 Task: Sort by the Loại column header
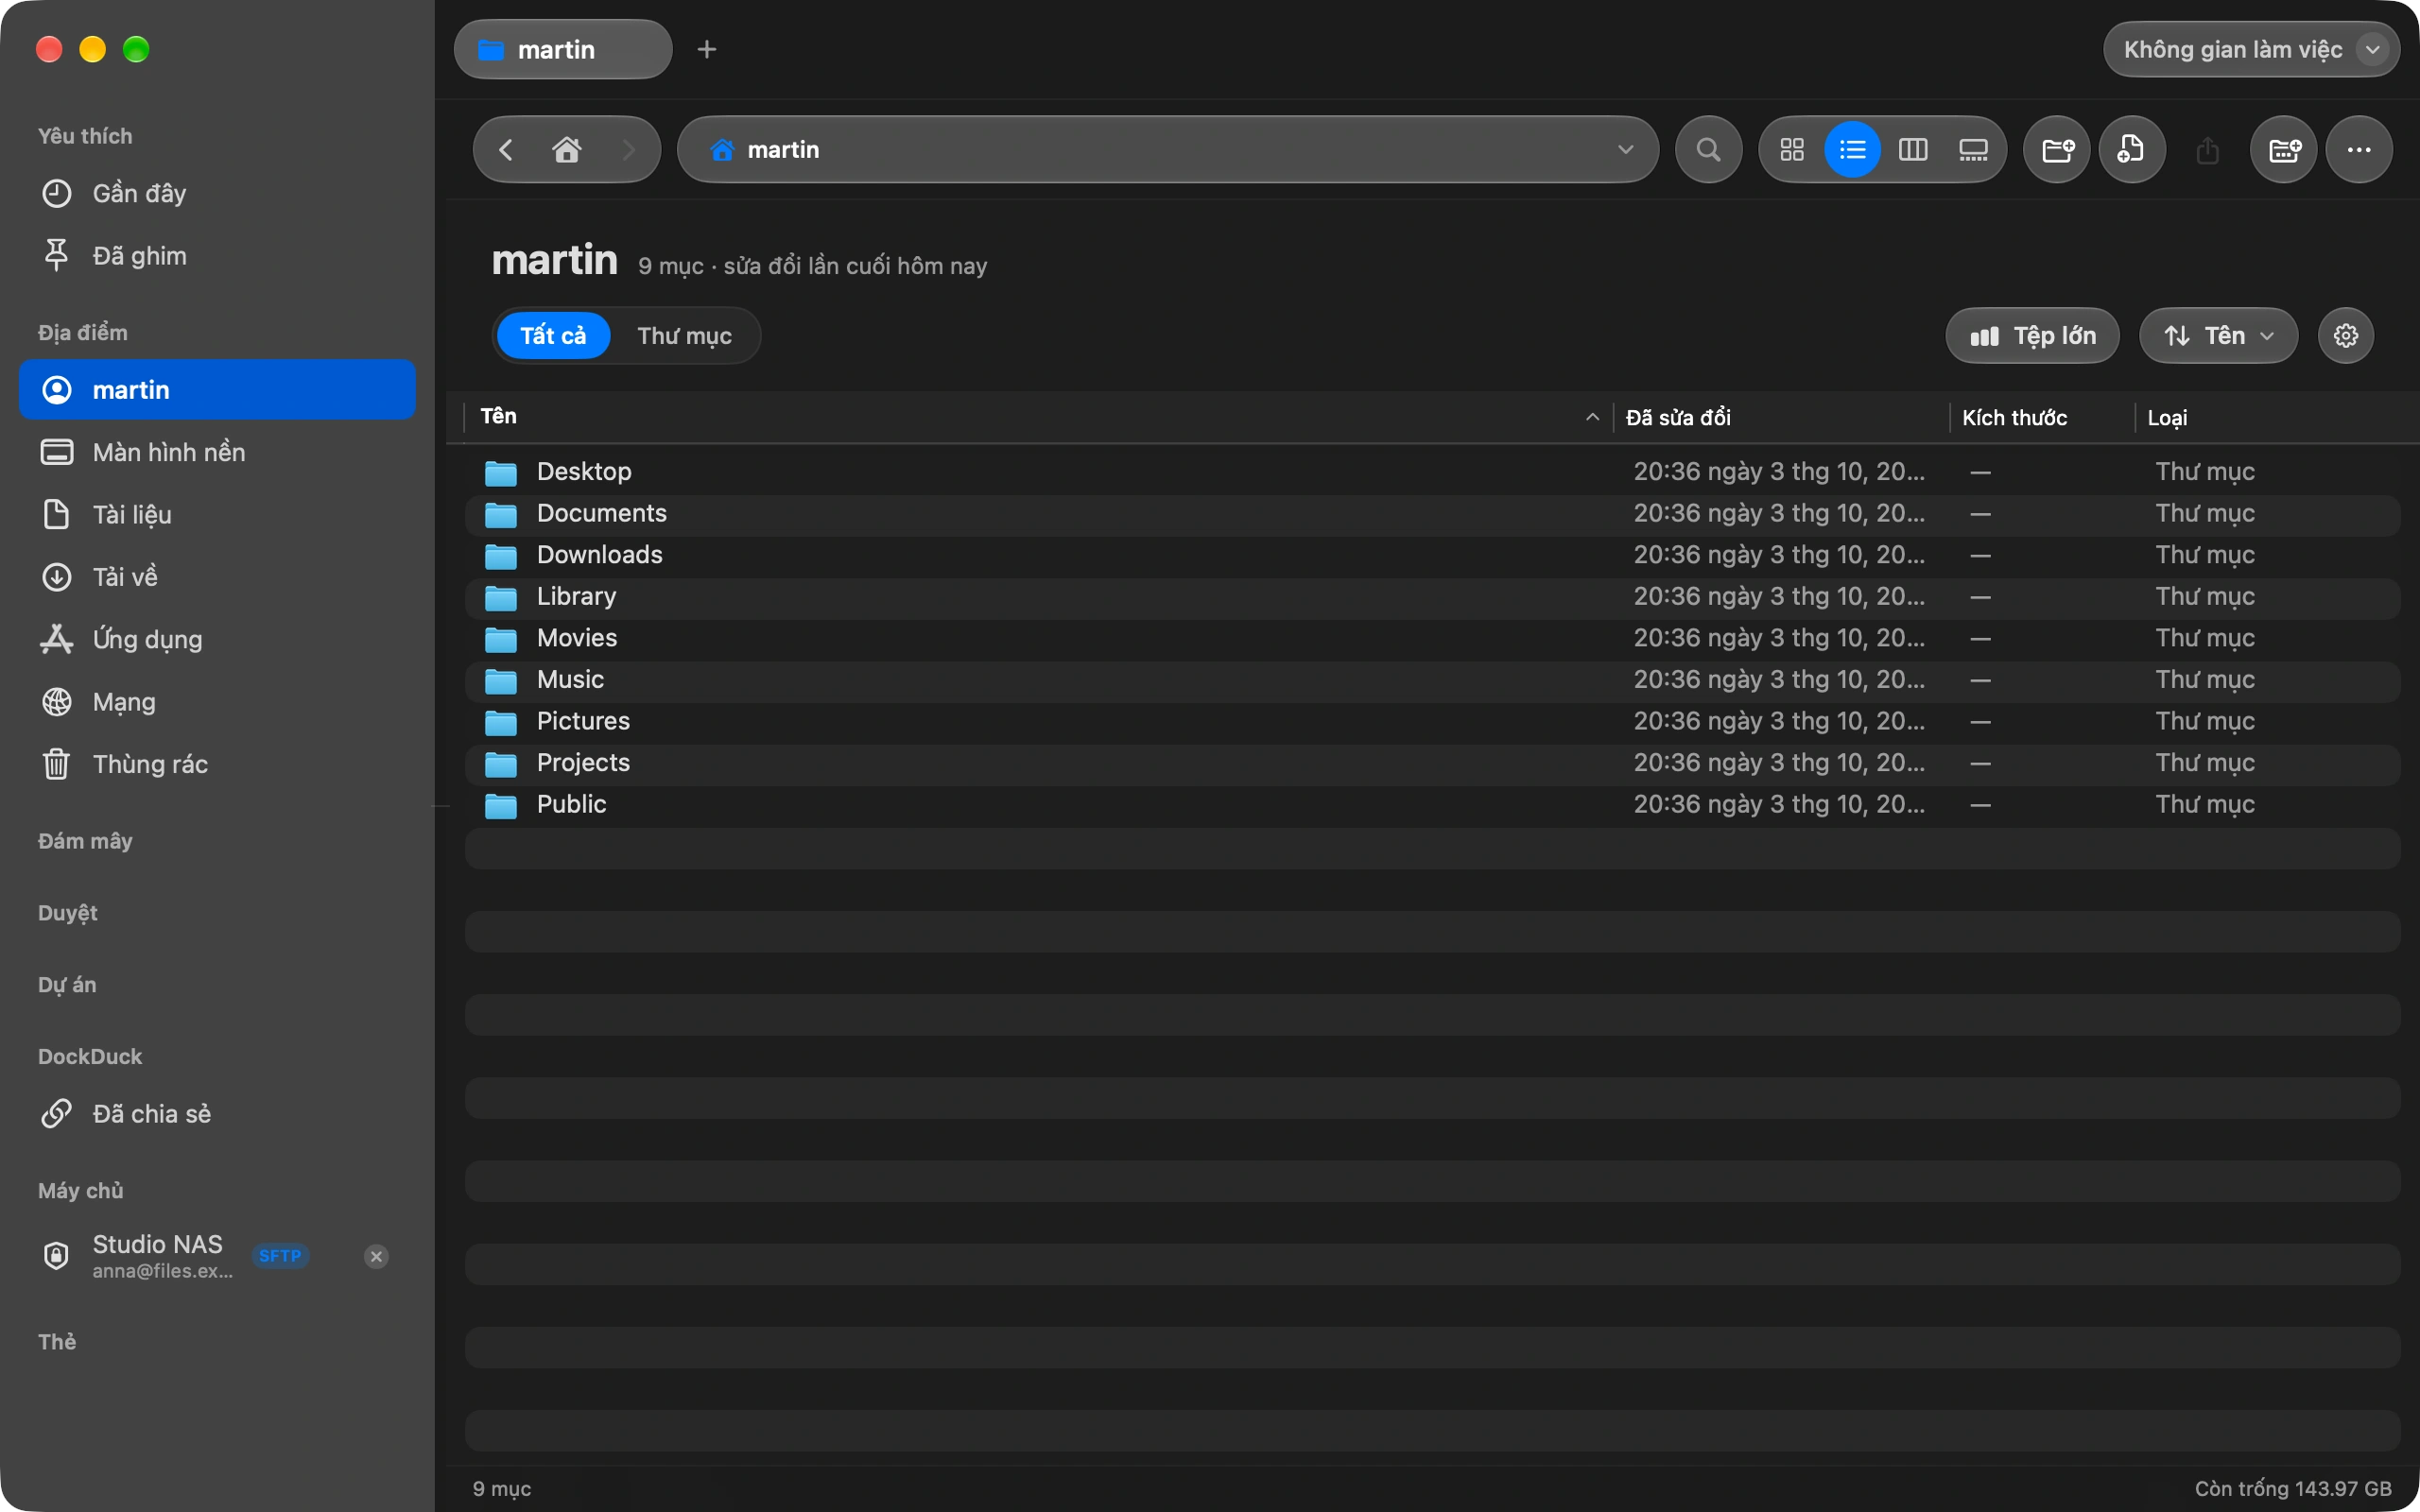pos(2270,417)
